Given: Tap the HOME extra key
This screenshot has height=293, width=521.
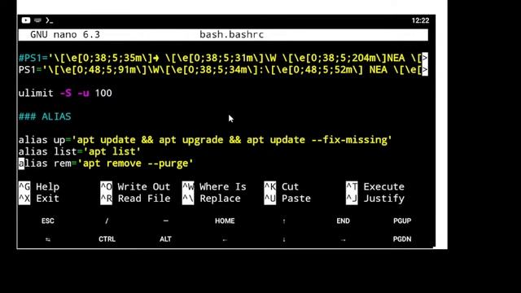Looking at the screenshot, I should 225,221.
